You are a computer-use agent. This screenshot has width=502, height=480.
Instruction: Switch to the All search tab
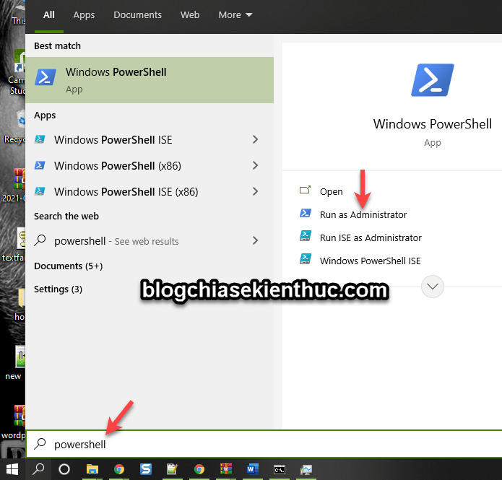49,15
